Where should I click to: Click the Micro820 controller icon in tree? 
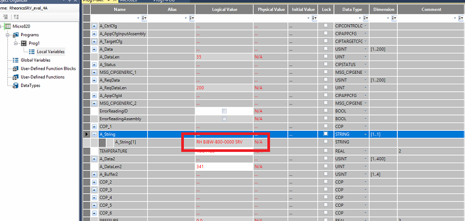[8, 26]
